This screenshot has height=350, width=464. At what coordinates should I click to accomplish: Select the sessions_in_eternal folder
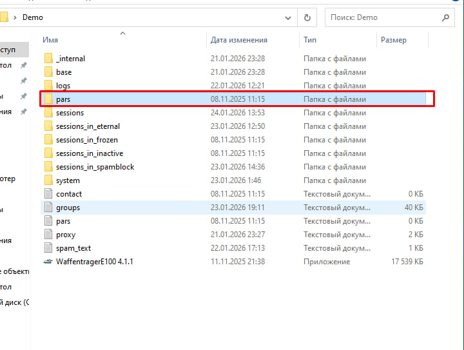click(88, 126)
